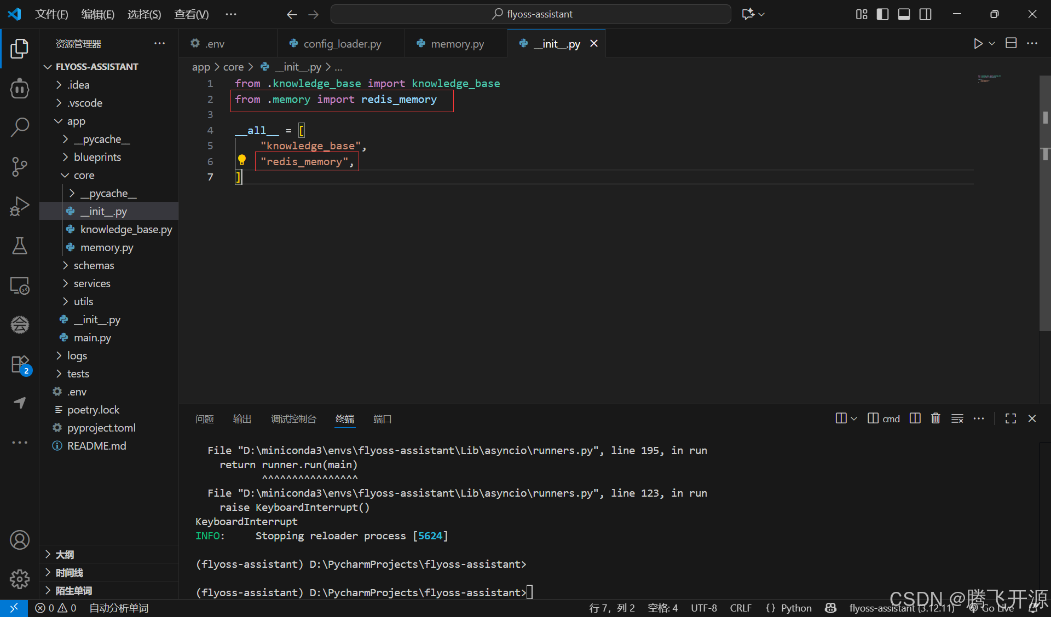Screen dimensions: 1051x617
Task: Kill terminal with trash icon
Action: click(935, 418)
